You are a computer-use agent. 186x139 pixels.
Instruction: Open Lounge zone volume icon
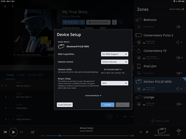tap(178, 104)
